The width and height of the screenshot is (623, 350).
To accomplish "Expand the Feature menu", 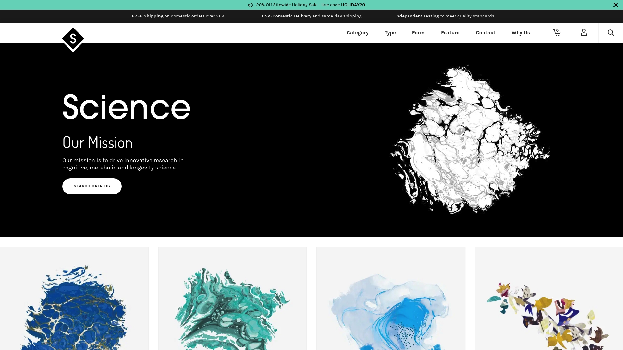I will tap(450, 33).
